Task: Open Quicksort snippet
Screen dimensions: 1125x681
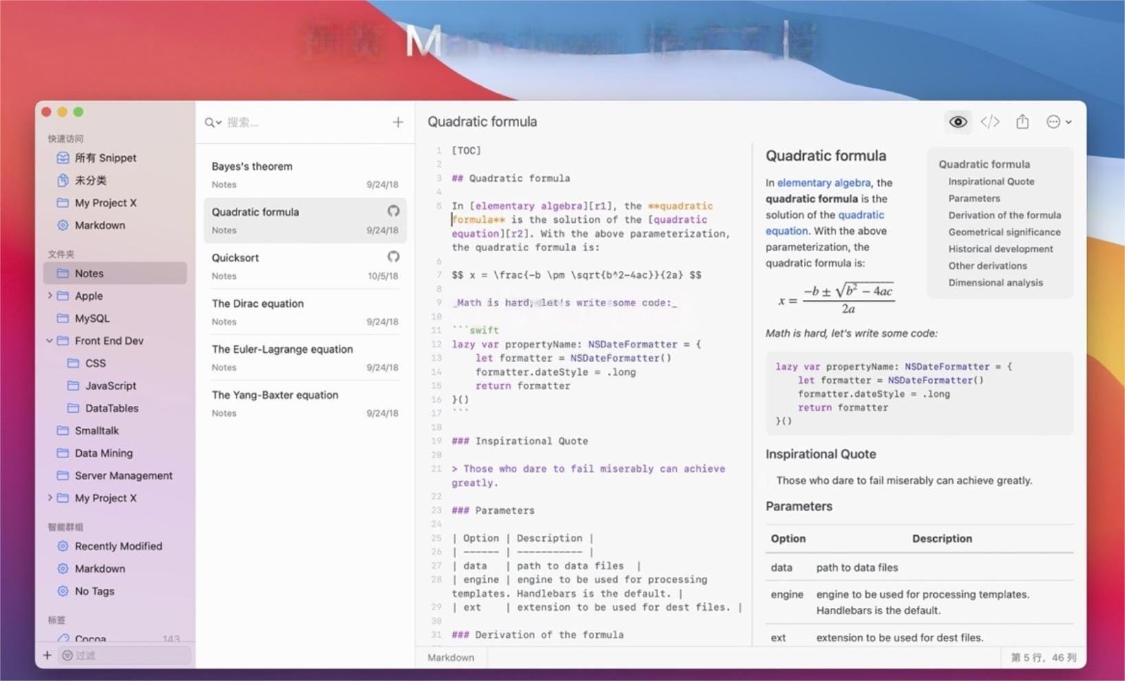Action: coord(305,266)
